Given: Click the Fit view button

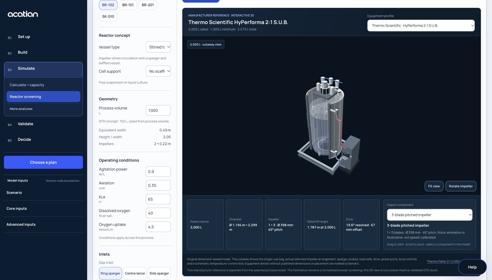Looking at the screenshot, I should [x=434, y=186].
